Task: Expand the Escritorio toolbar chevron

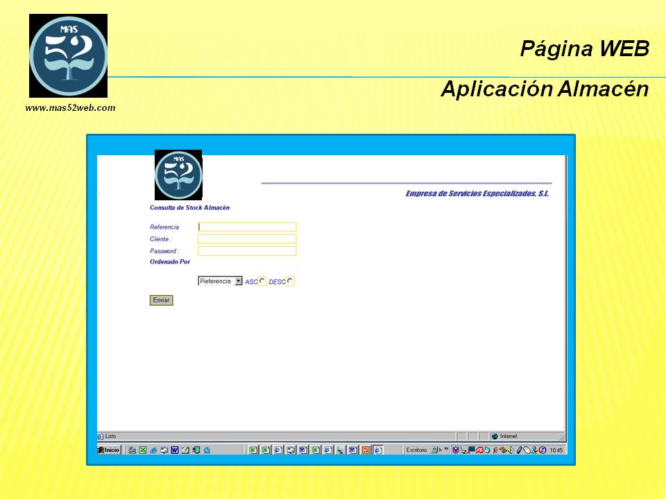Action: [446, 450]
